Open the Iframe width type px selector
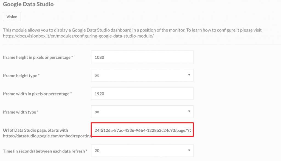281x161 pixels. click(x=142, y=112)
